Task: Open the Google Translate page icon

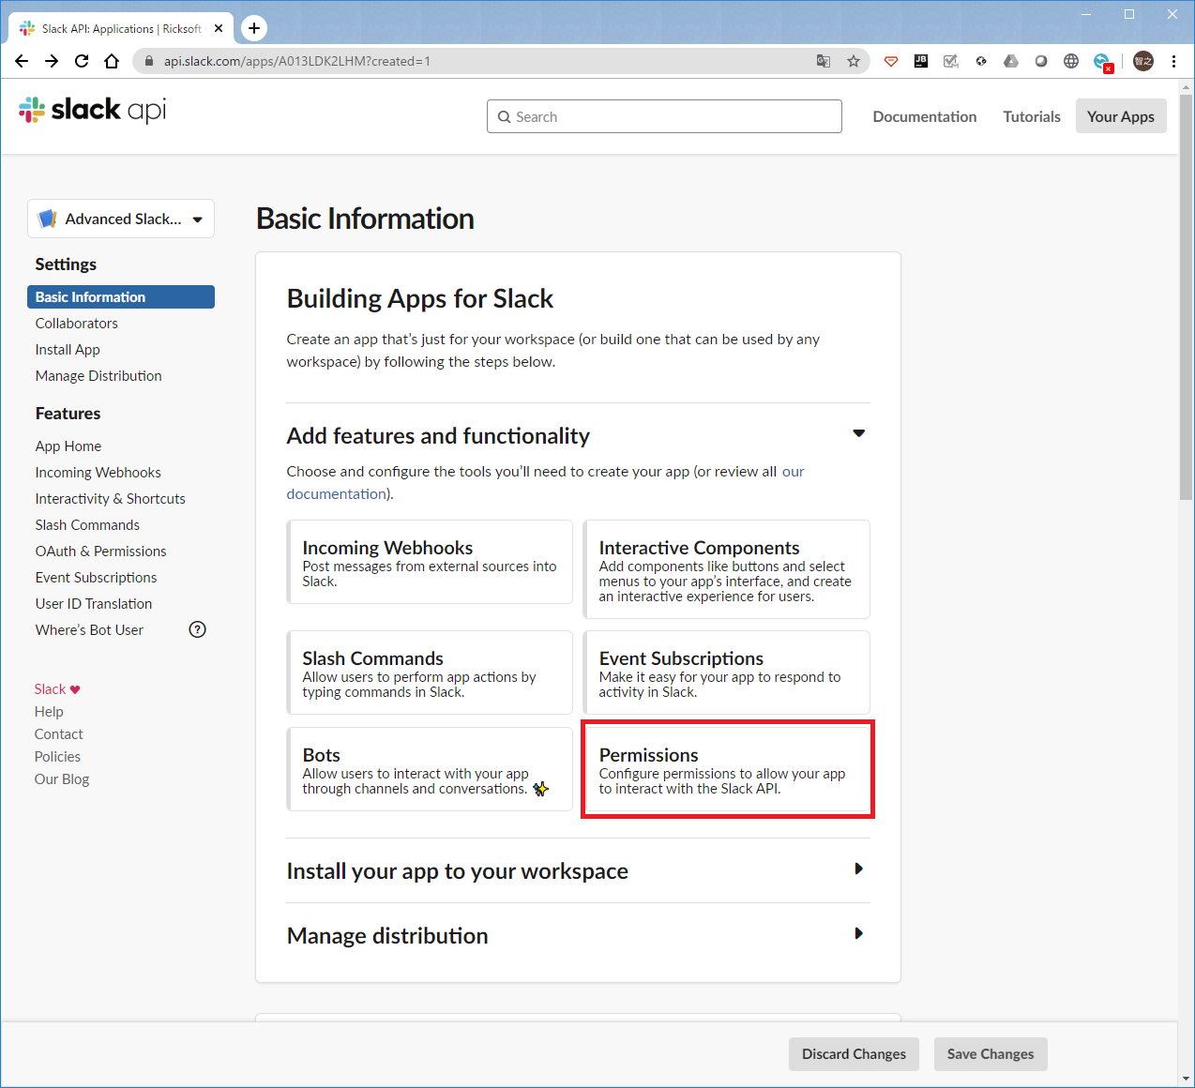Action: pyautogui.click(x=824, y=61)
